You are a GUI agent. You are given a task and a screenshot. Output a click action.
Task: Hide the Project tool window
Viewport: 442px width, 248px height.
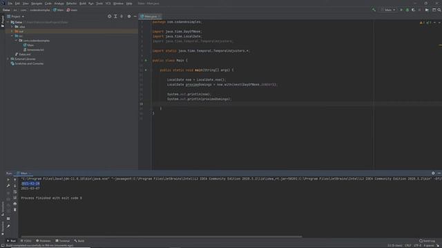[135, 17]
